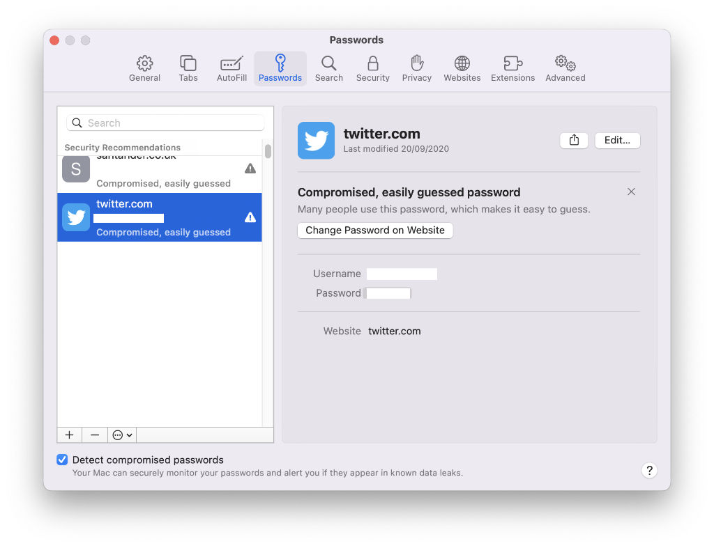
Task: Click Change Password on Website
Action: click(375, 230)
